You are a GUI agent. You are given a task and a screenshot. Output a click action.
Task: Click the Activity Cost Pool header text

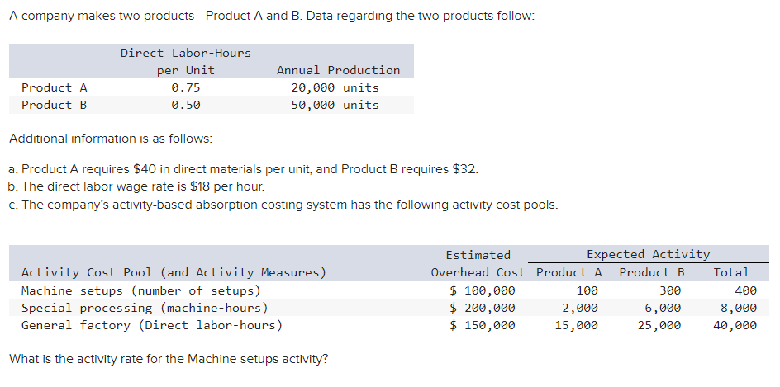[174, 272]
